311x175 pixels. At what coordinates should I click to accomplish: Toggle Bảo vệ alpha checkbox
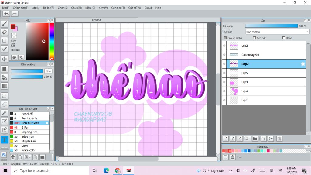(225, 38)
